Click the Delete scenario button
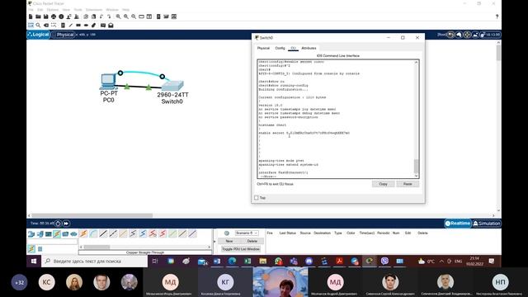Viewport: 528px width, 297px height. click(252, 241)
